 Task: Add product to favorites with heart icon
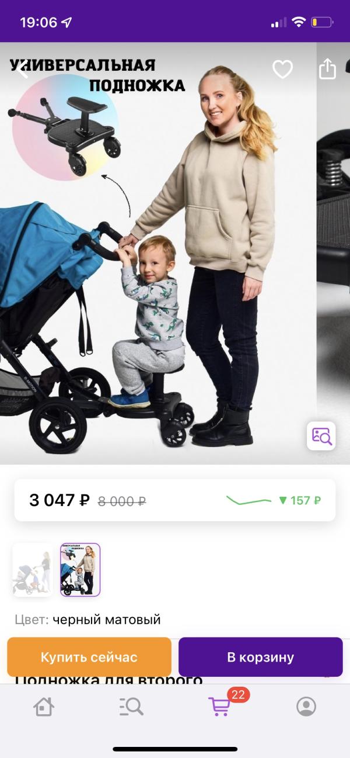coord(283,70)
